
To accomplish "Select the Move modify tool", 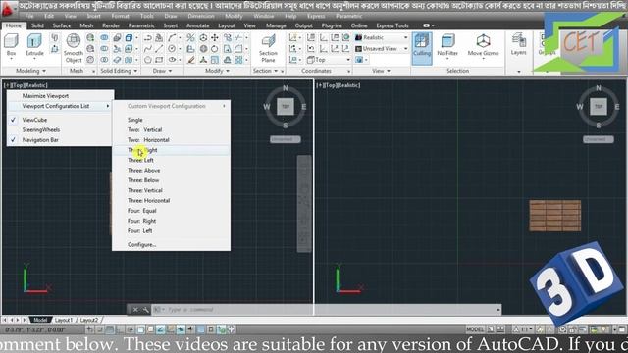I will (x=215, y=37).
